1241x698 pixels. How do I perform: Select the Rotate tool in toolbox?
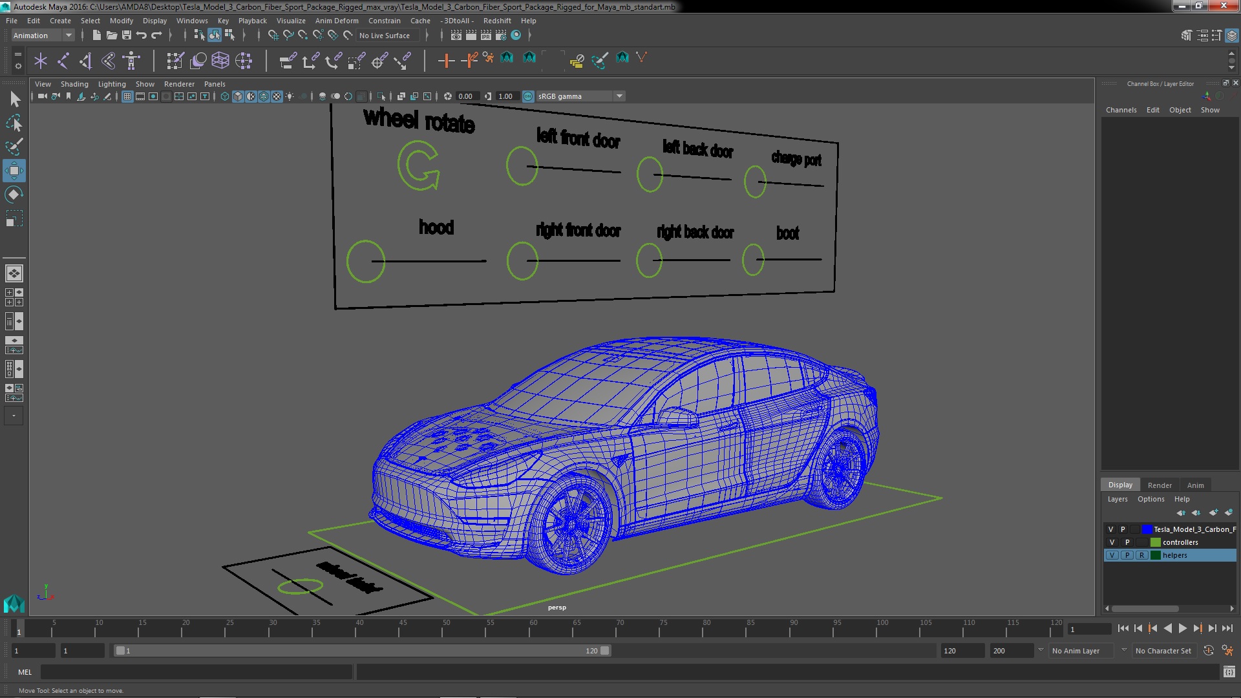[14, 195]
